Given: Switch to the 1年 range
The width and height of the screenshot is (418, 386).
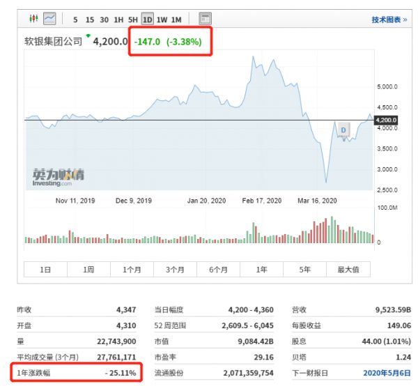Looking at the screenshot, I should click(x=261, y=269).
